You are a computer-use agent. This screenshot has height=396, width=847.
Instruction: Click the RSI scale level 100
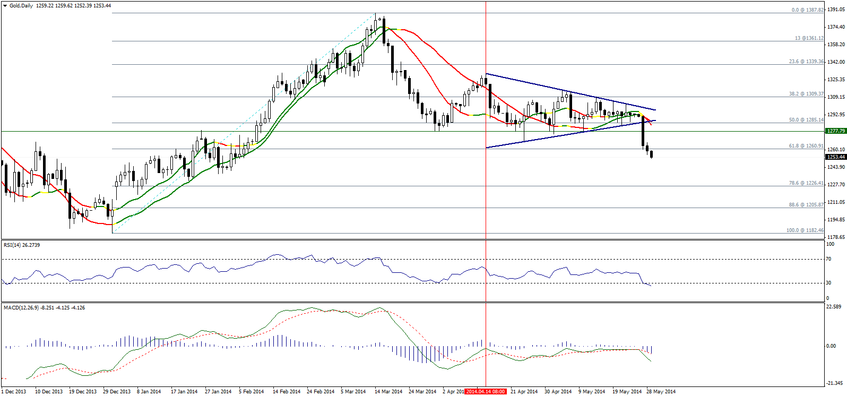831,244
